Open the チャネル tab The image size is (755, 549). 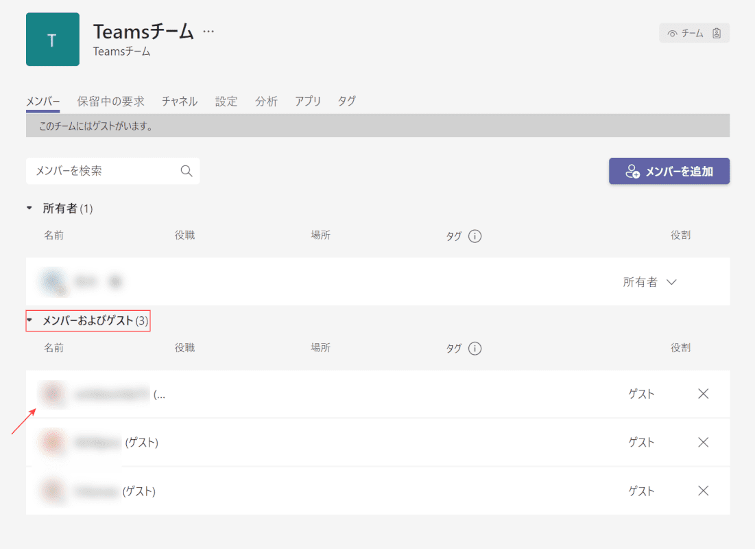(x=180, y=101)
